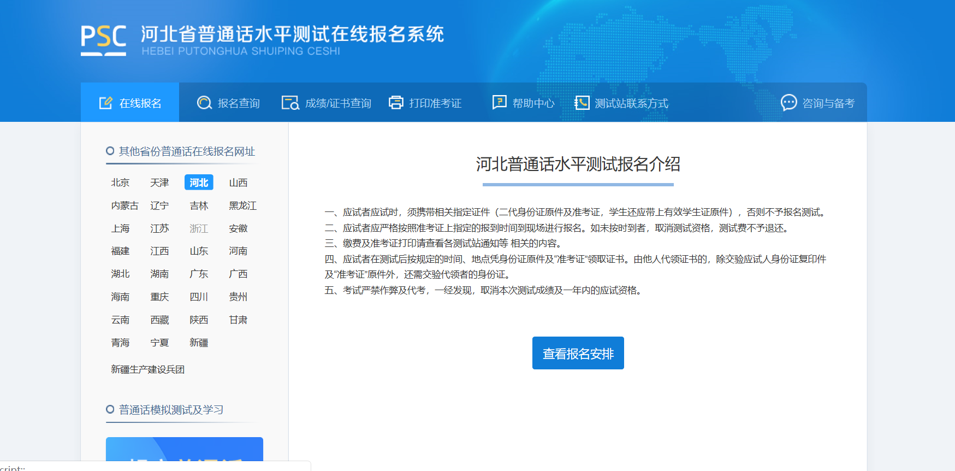
Task: Click the question mark icon beside 帮助中心
Action: 499,102
